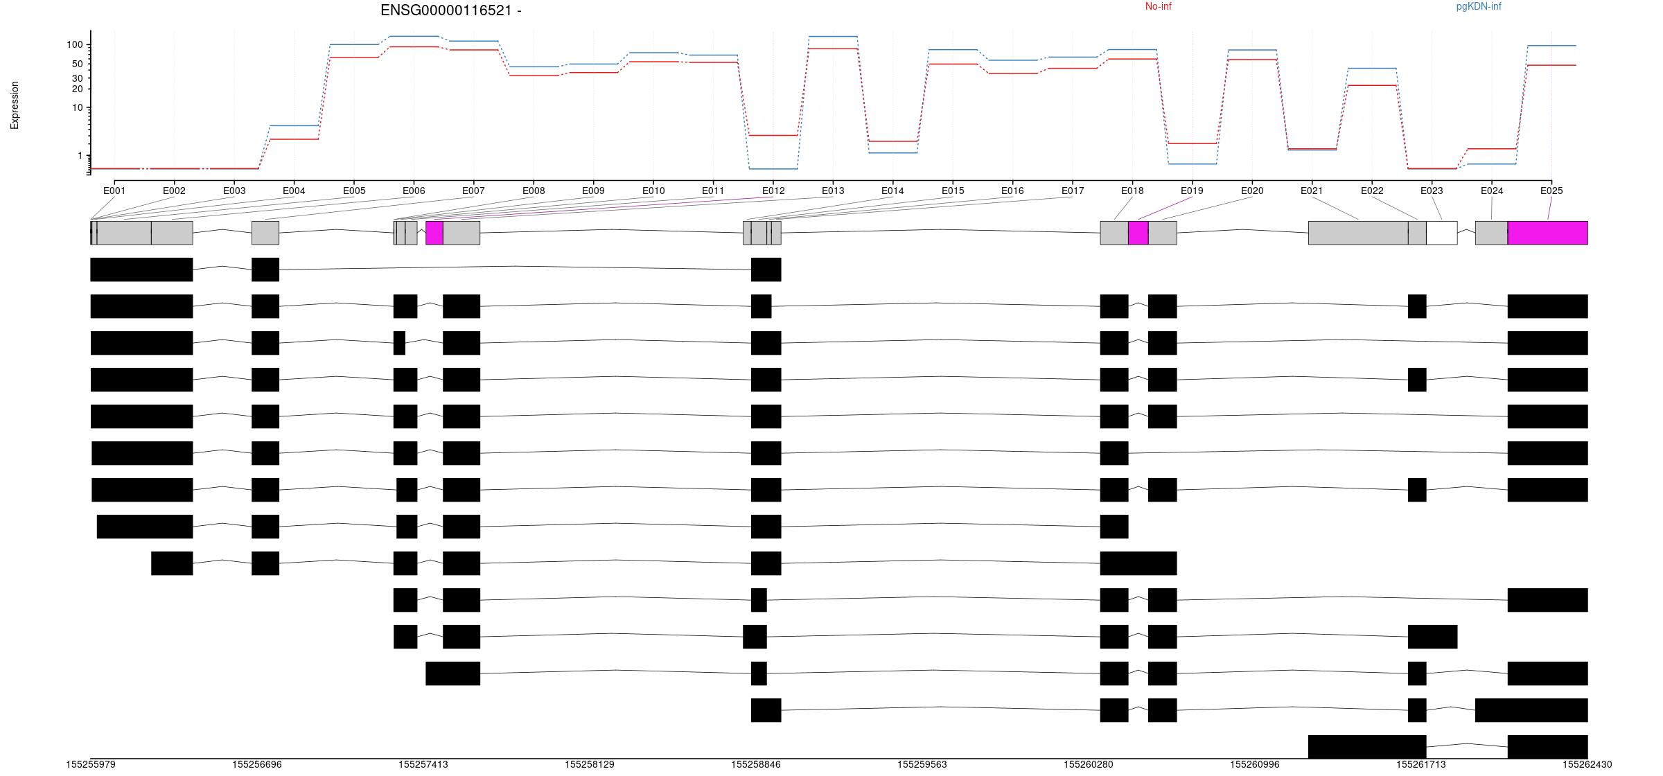Click genomic coordinate 155260280
Screen dimensions: 1663x776
(1089, 765)
